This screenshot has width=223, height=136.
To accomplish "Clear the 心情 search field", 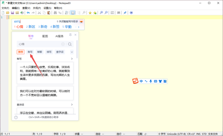I will pos(63,44).
